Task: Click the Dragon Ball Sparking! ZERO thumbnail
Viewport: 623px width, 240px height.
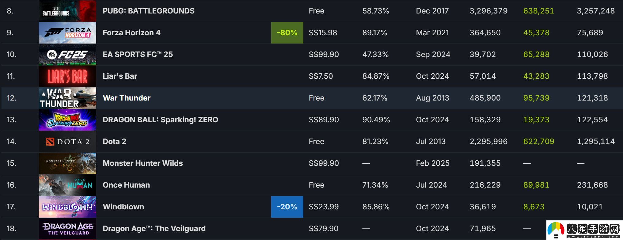Action: point(67,120)
